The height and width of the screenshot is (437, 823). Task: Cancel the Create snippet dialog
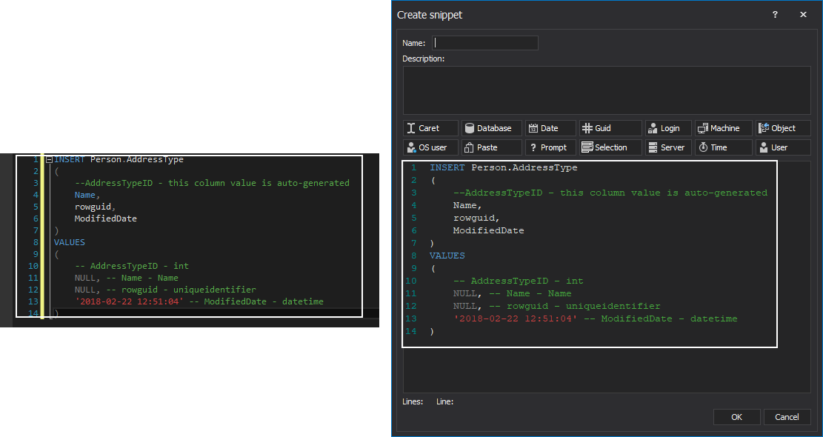tap(787, 417)
